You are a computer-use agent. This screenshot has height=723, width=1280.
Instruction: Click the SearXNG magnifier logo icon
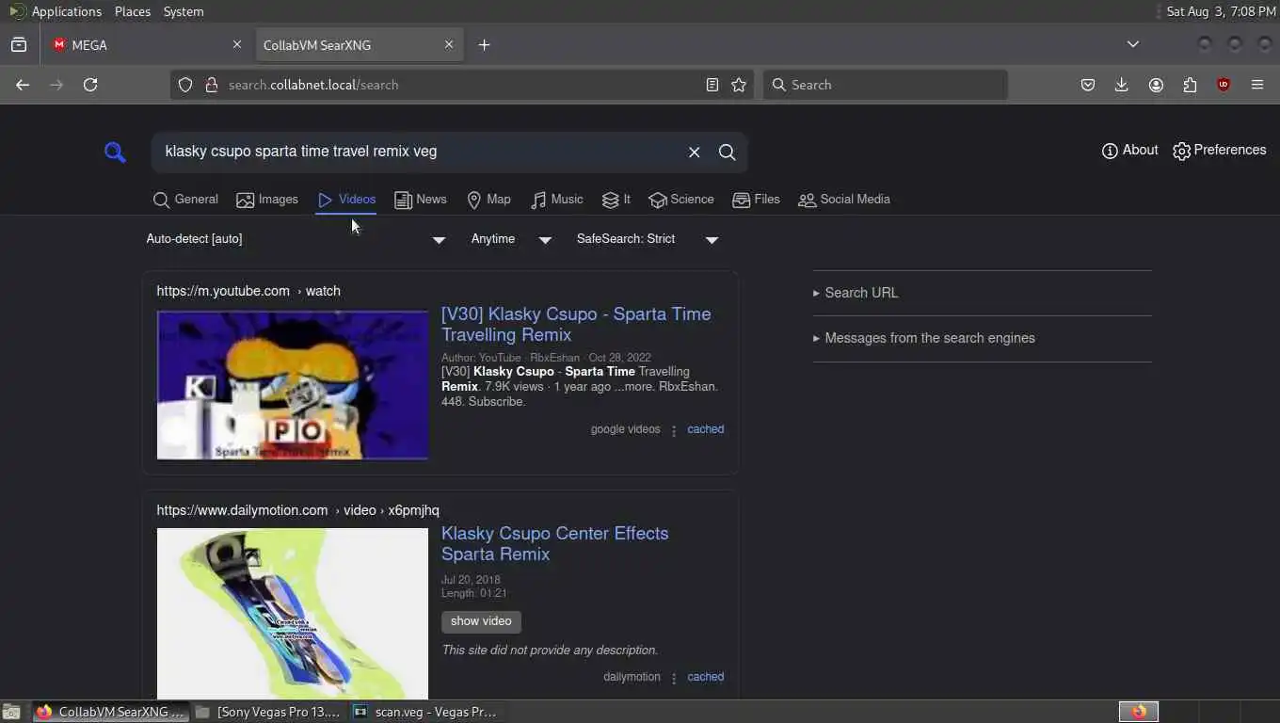(x=115, y=152)
